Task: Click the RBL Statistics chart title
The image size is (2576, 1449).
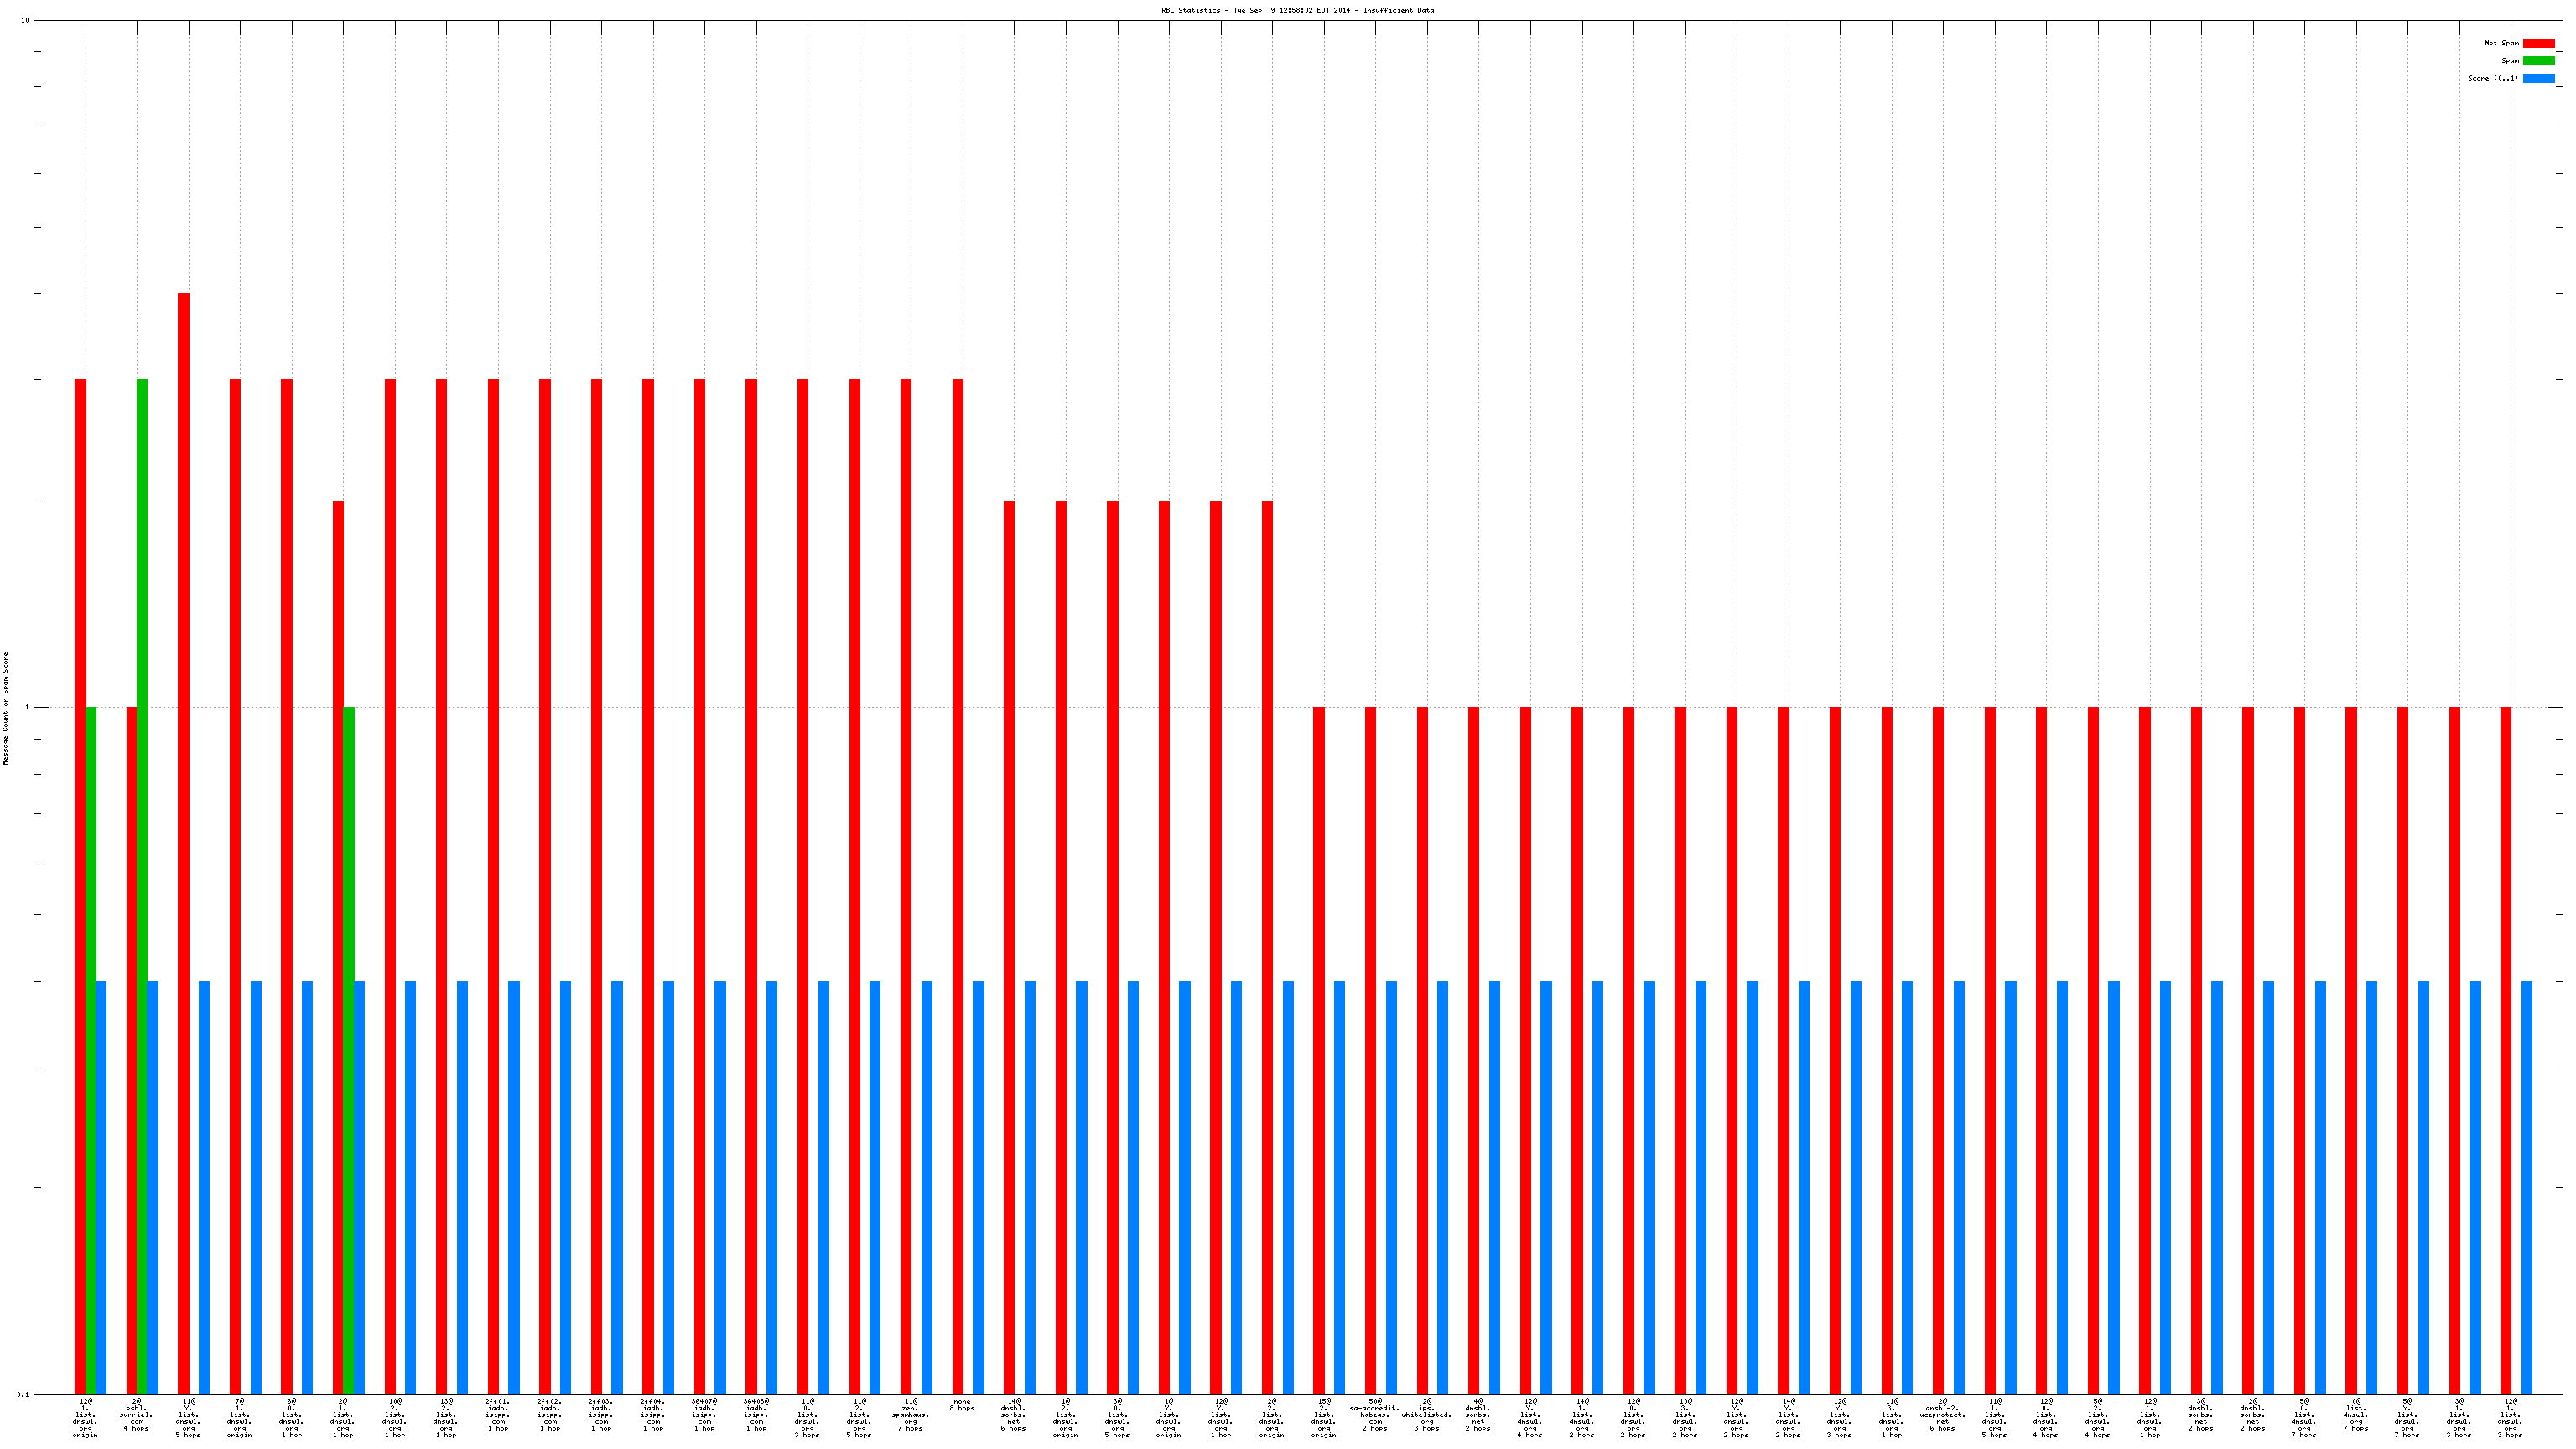Action: [x=1297, y=10]
